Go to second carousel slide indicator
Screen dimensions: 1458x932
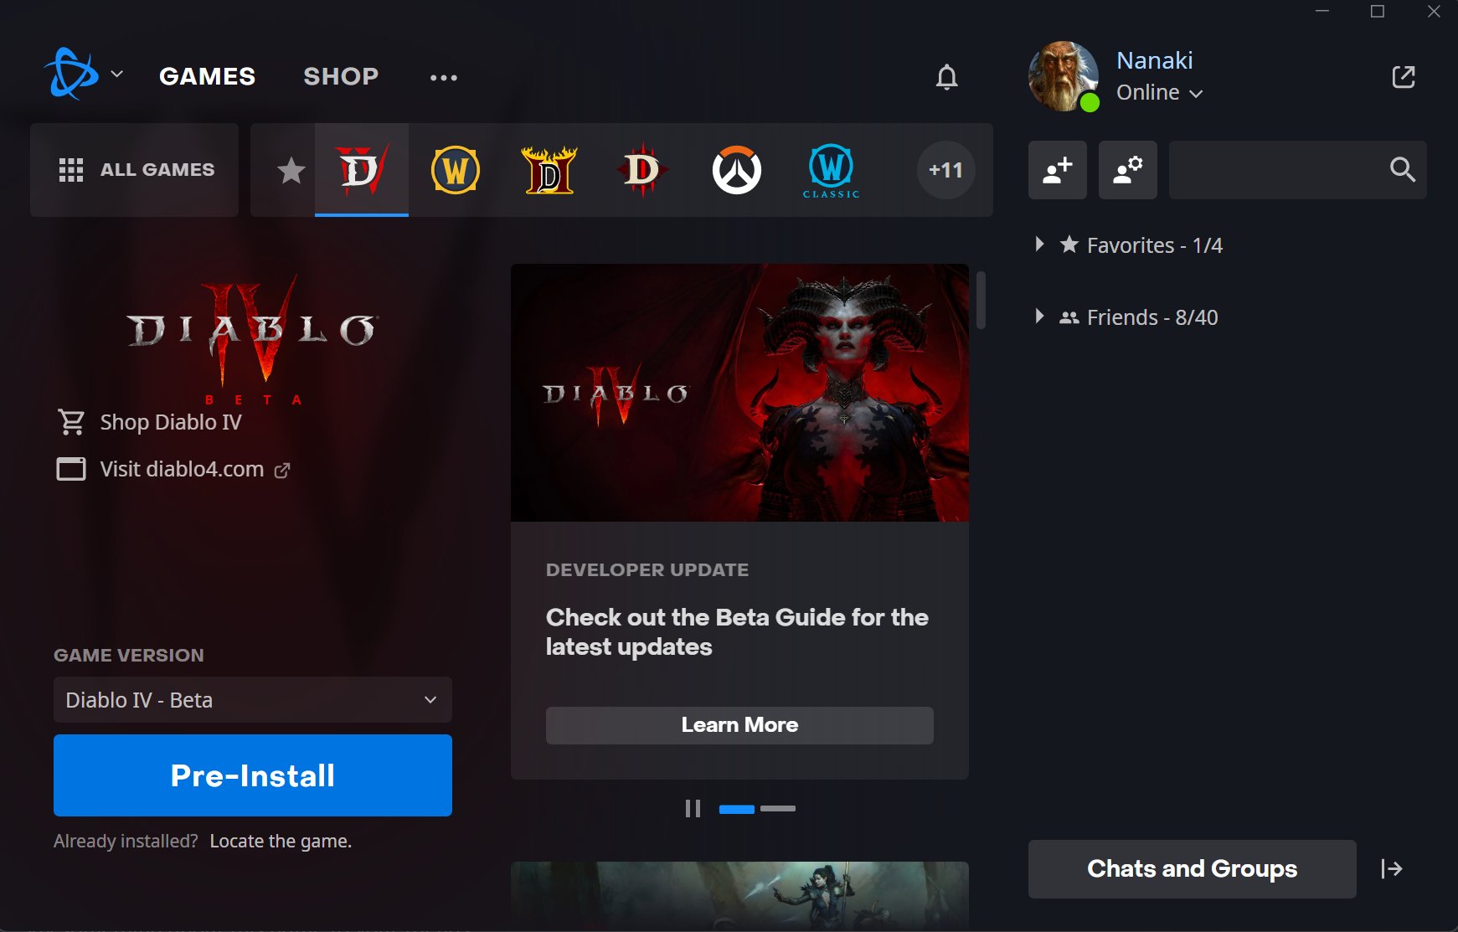pos(778,809)
